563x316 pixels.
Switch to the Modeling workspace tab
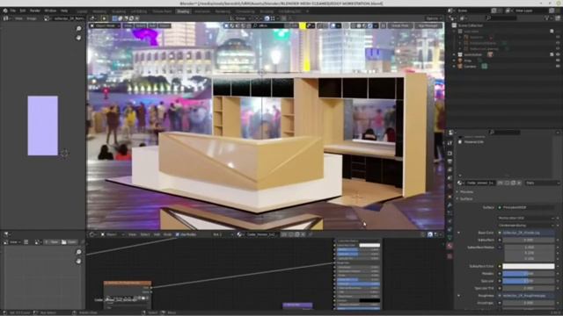pos(99,11)
